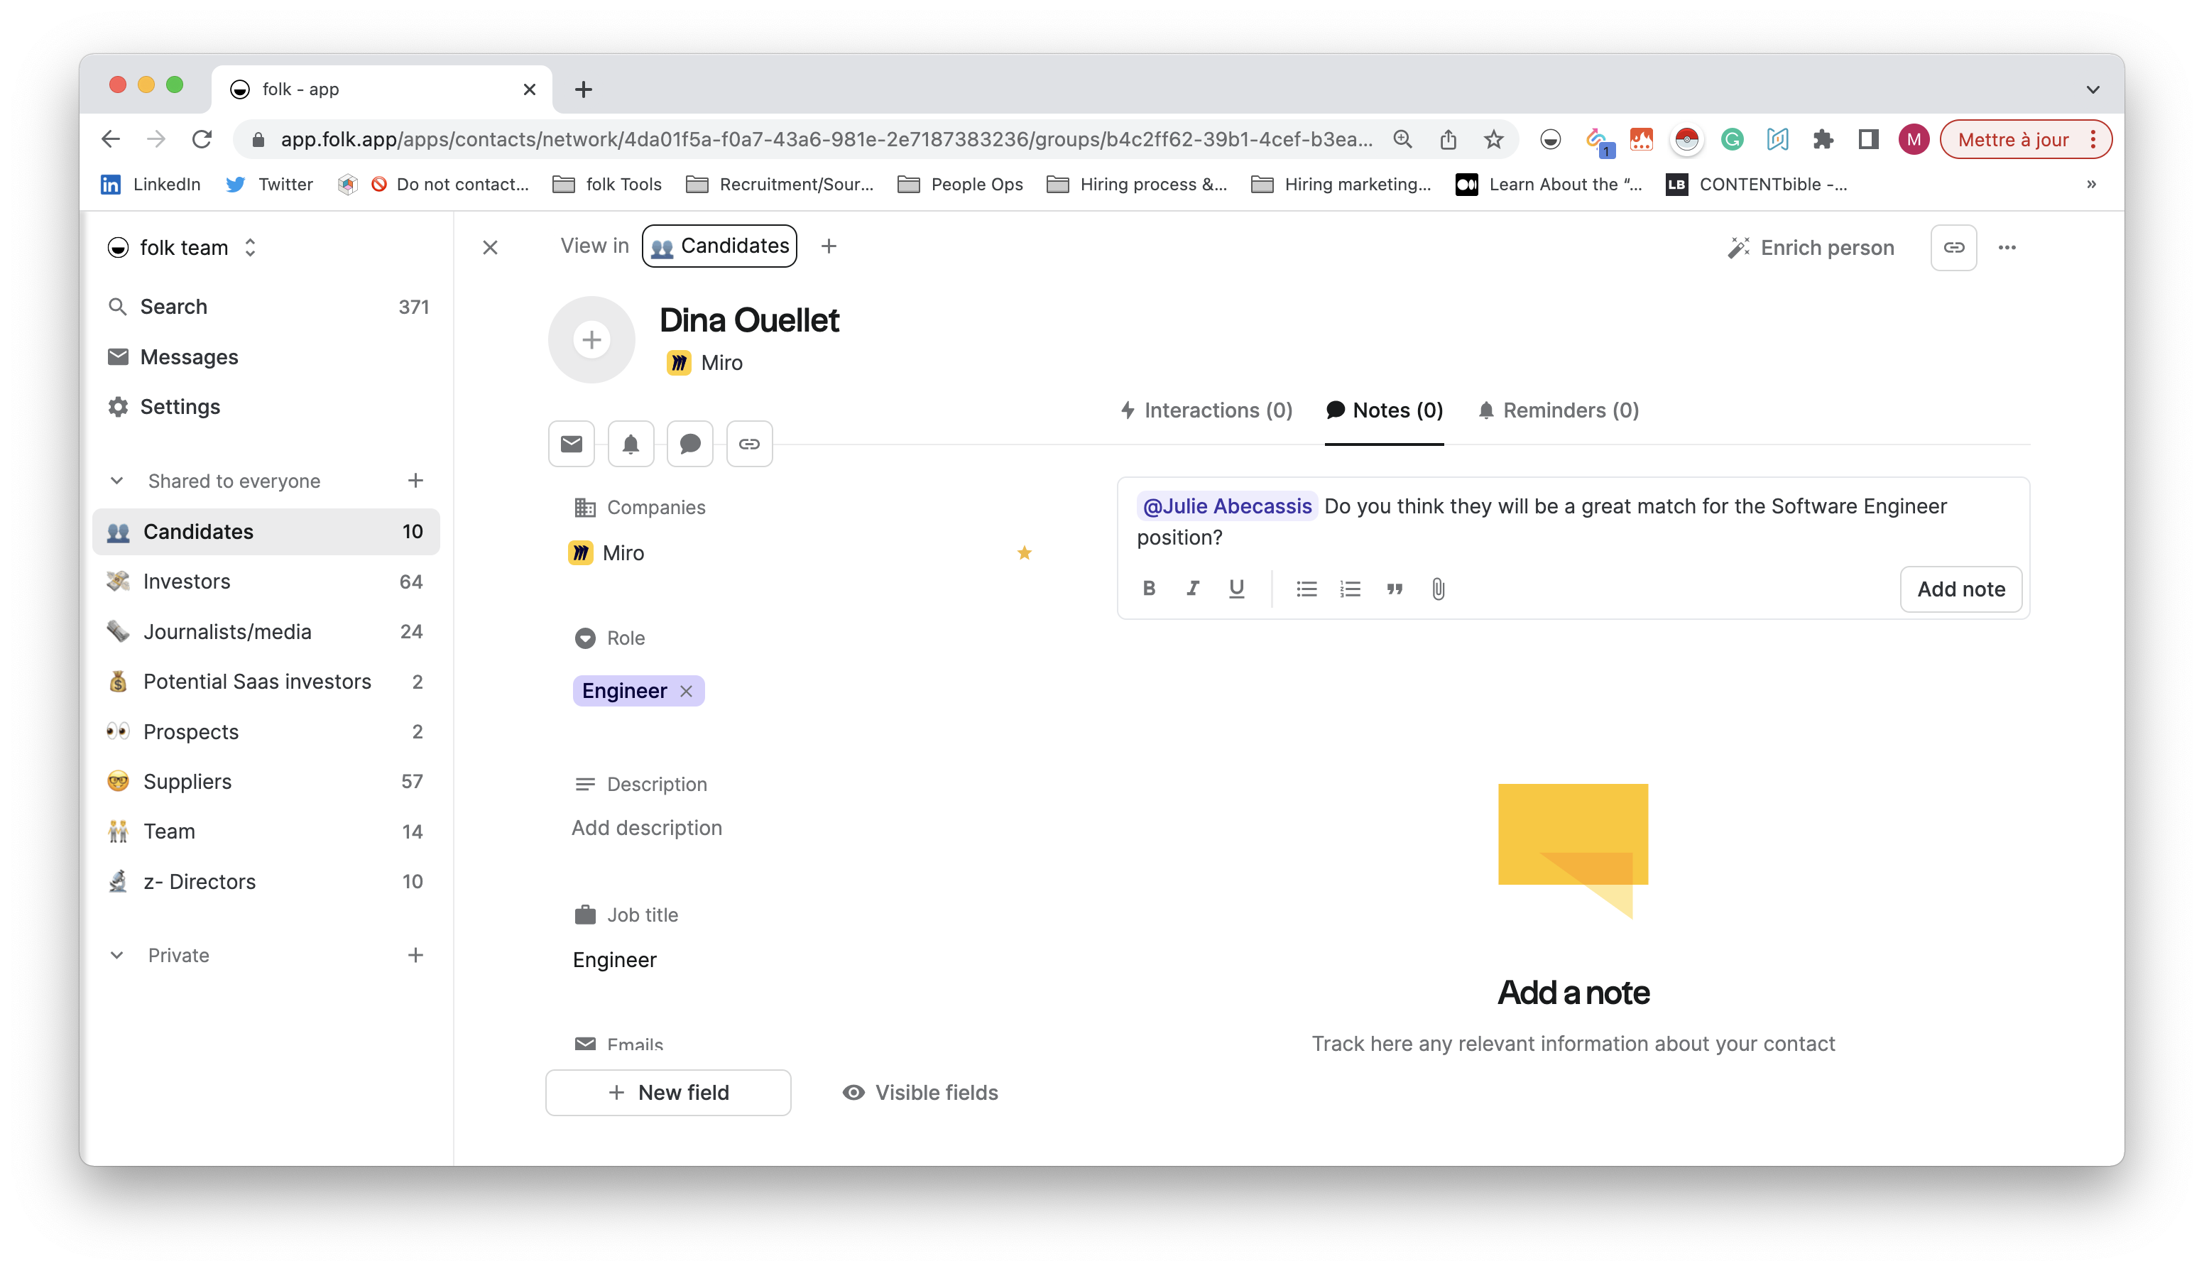Toggle the star next to Miro
The width and height of the screenshot is (2204, 1271).
click(1024, 552)
